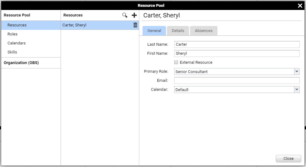Screen dimensions: 306x167
Task: Delete Carter, Sheryl using trash icon
Action: tap(135, 25)
